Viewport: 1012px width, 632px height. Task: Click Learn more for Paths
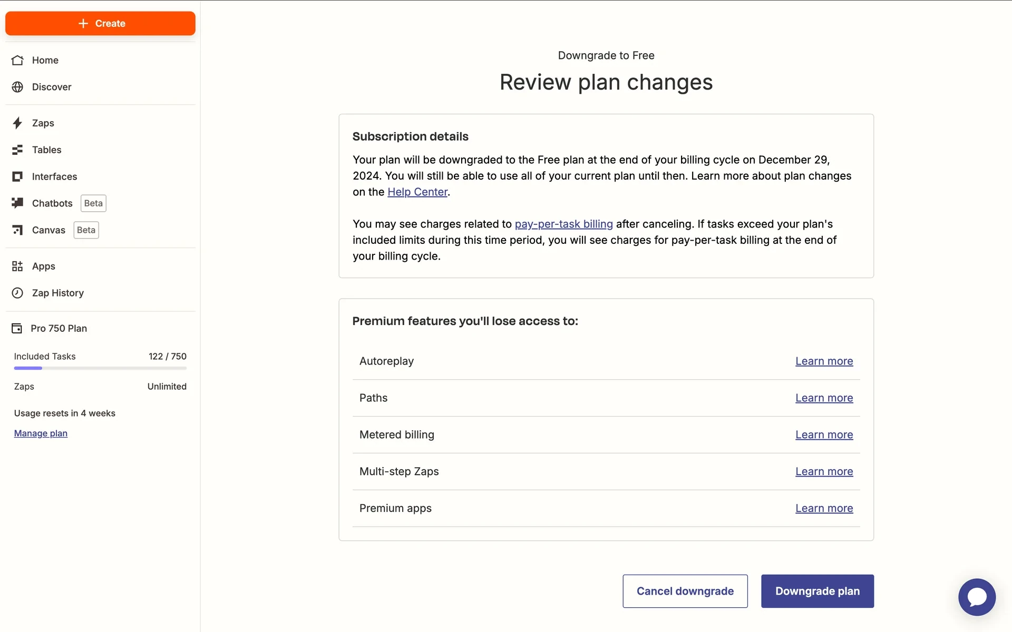coord(824,398)
